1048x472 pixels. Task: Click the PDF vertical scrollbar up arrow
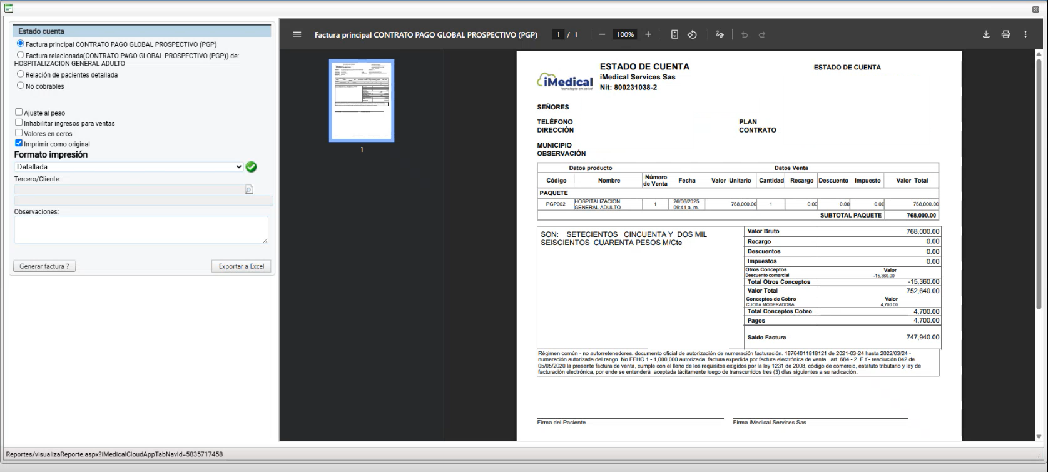pyautogui.click(x=1039, y=54)
